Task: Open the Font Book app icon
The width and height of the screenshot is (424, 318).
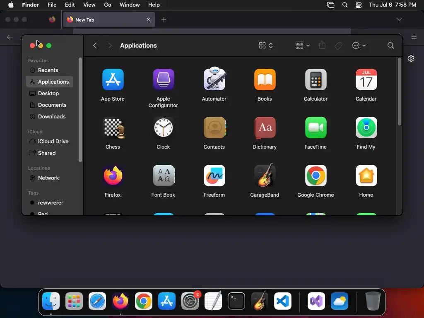Action: pyautogui.click(x=163, y=176)
